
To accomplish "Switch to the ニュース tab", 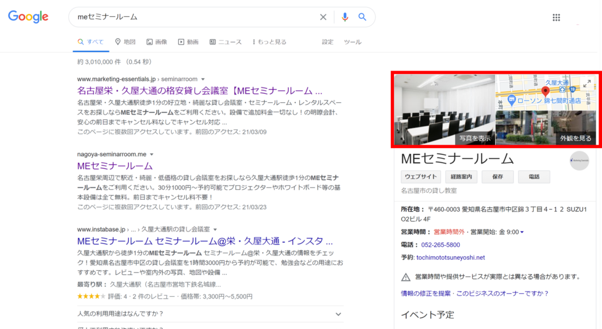I will point(225,42).
